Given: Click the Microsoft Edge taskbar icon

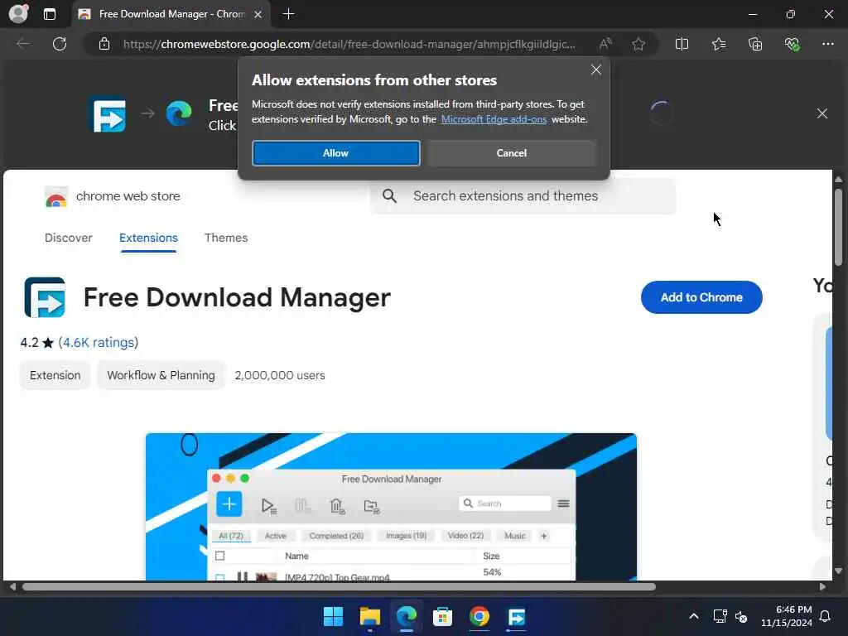Looking at the screenshot, I should click(406, 616).
